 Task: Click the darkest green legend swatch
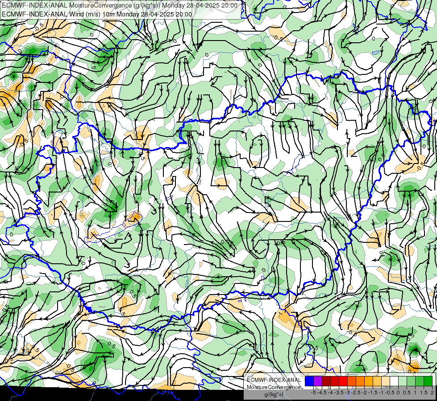click(x=428, y=381)
